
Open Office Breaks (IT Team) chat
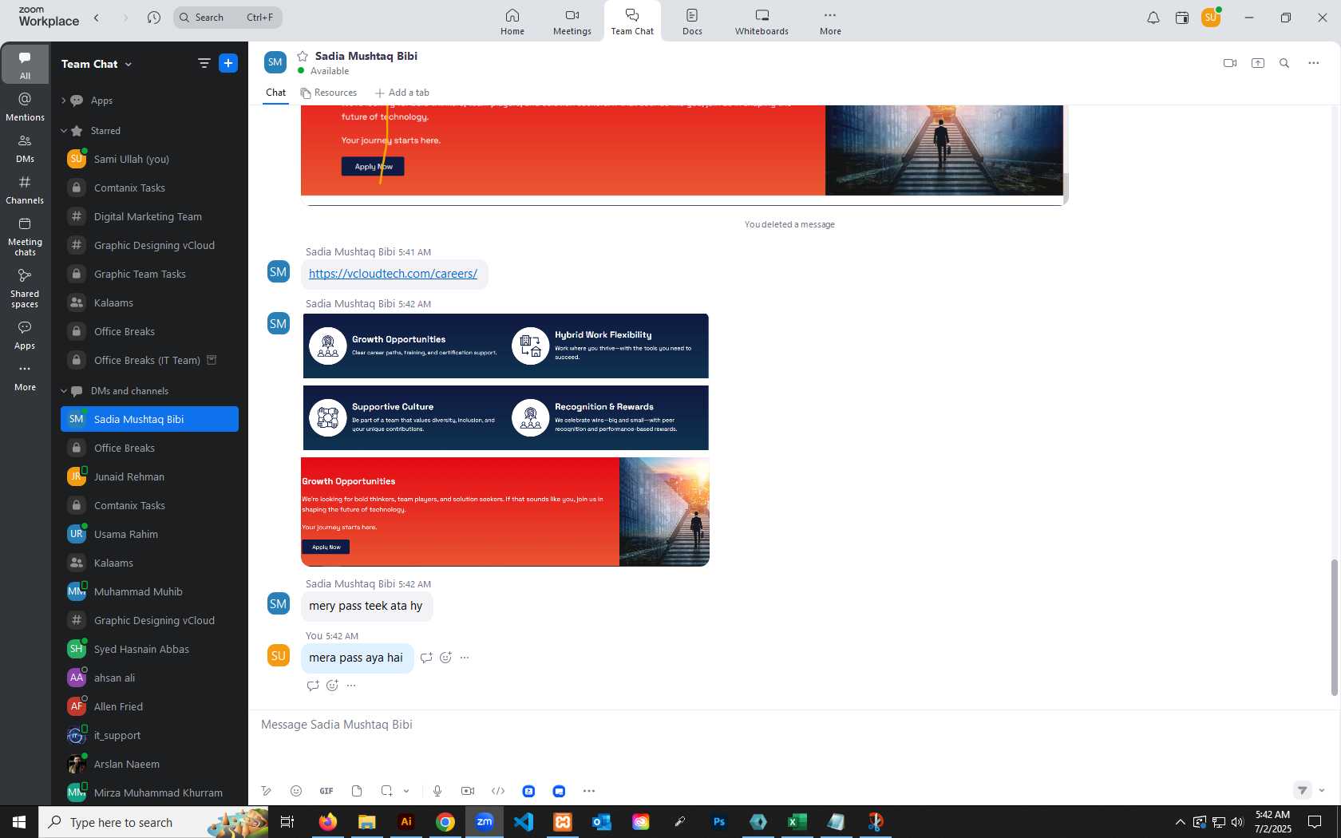click(150, 360)
